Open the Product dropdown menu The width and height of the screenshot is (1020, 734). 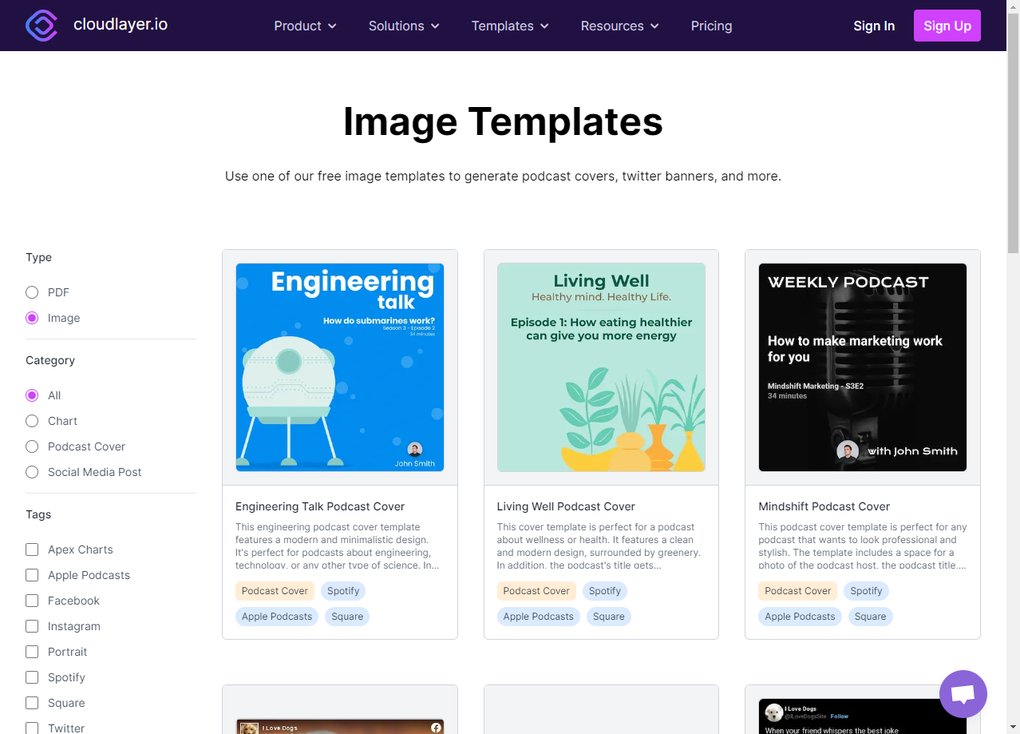(x=305, y=26)
